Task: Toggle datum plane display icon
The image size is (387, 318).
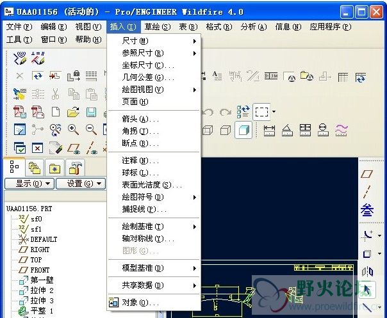Action: coord(74,148)
